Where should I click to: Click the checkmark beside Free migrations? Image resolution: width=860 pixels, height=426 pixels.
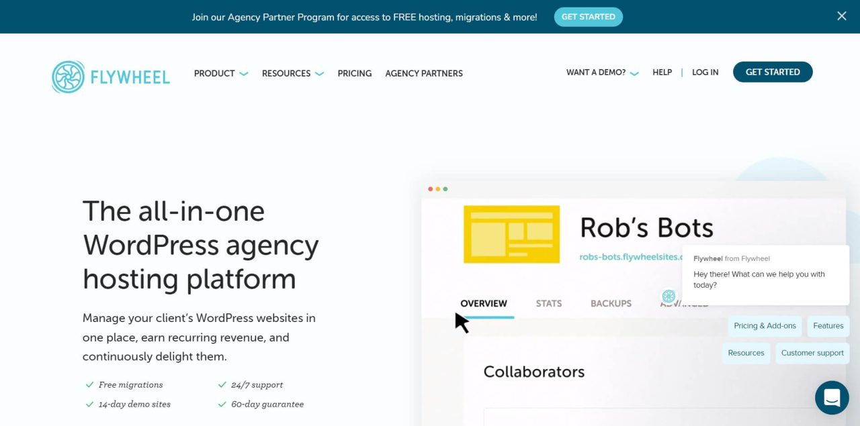tap(89, 385)
